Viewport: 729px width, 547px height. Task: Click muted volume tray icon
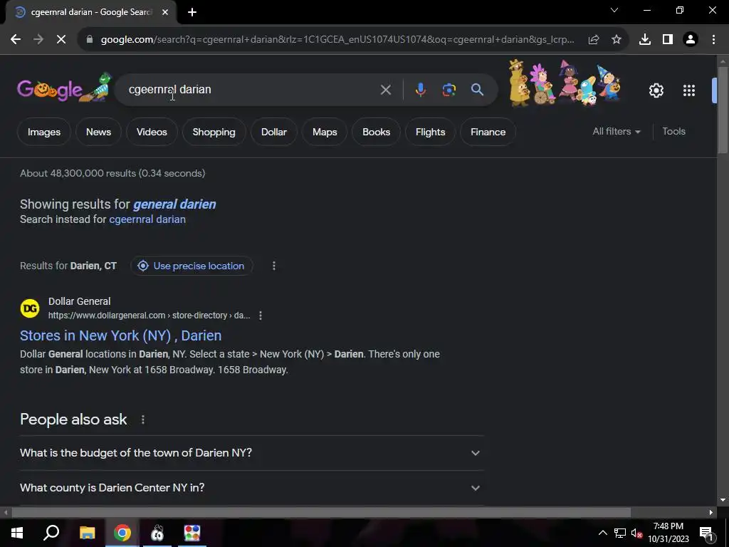coord(636,533)
